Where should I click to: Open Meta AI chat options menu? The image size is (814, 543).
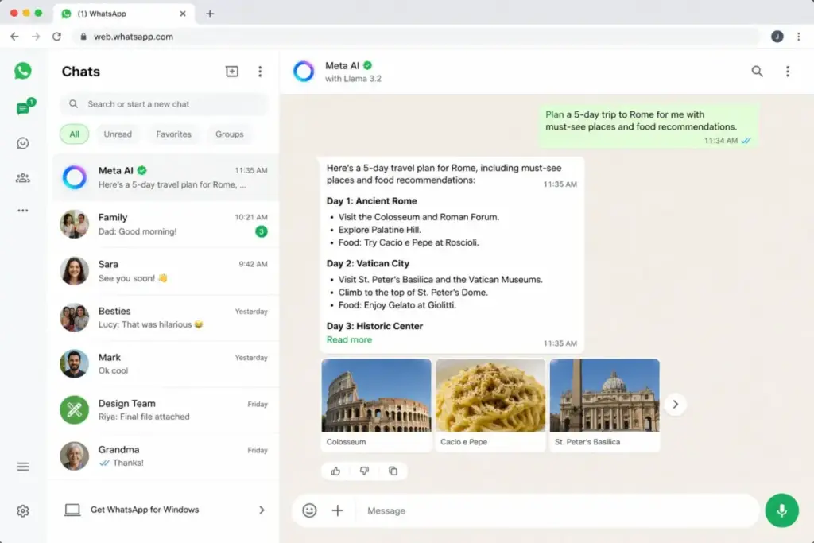pyautogui.click(x=788, y=71)
